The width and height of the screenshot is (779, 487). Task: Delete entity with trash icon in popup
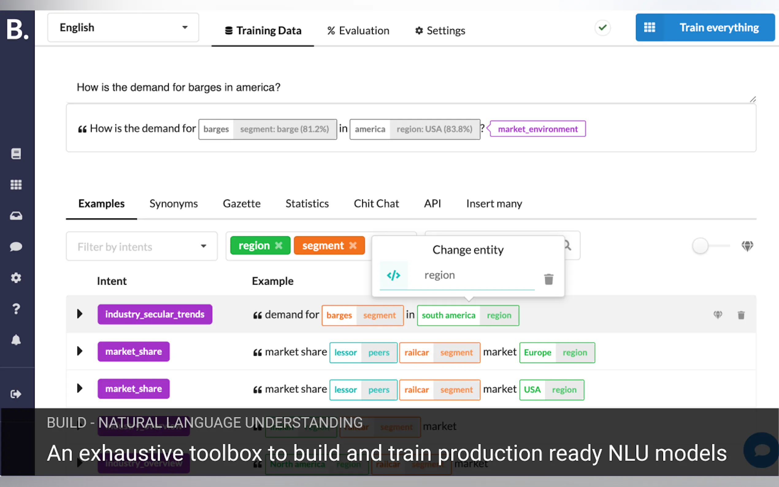point(548,279)
